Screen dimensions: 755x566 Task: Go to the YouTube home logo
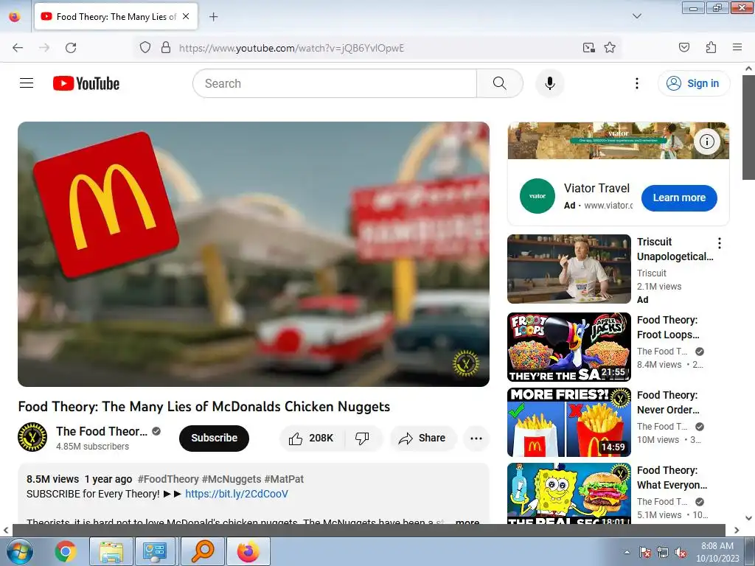86,83
